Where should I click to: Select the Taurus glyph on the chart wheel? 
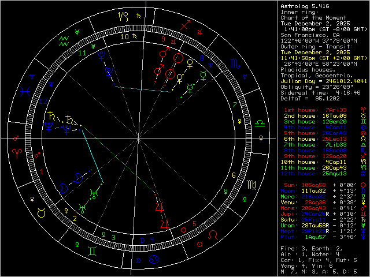tap(42, 212)
